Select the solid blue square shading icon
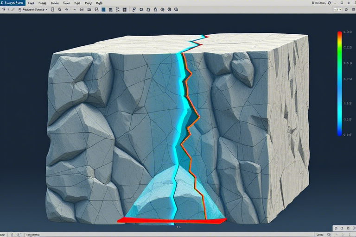Viewport: 356px width, 237px height. pyautogui.click(x=103, y=10)
